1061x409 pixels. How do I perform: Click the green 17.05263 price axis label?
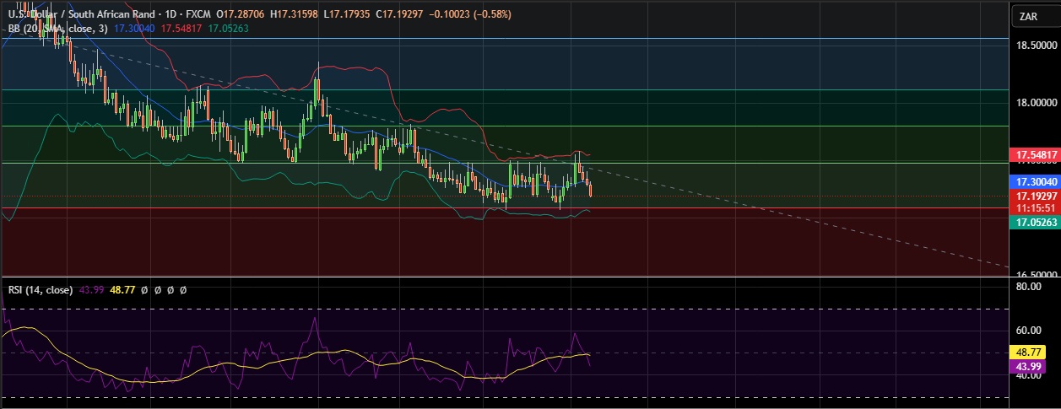pyautogui.click(x=1034, y=221)
